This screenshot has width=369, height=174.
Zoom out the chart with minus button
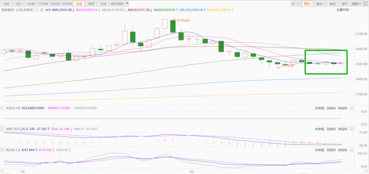pos(298,4)
